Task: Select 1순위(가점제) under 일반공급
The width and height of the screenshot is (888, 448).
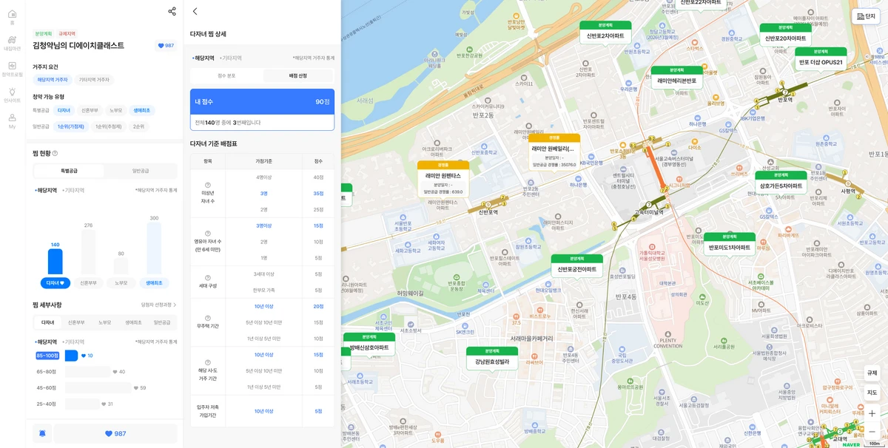Action: click(x=71, y=126)
